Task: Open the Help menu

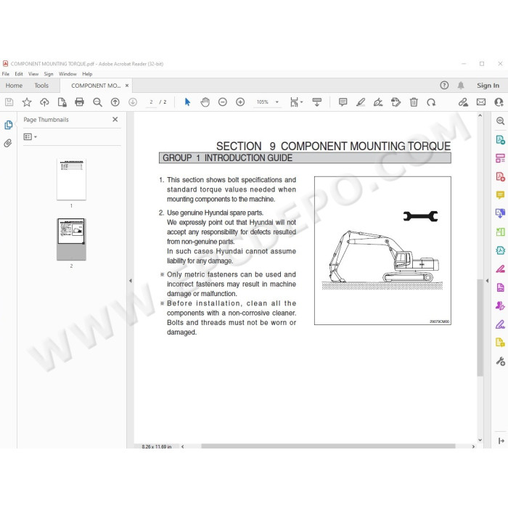Action: 87,74
